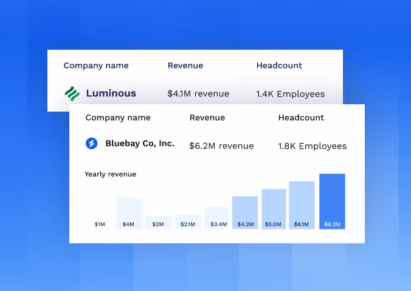The image size is (411, 291).
Task: Click the $6.2M revenue cell
Action: coord(221,146)
